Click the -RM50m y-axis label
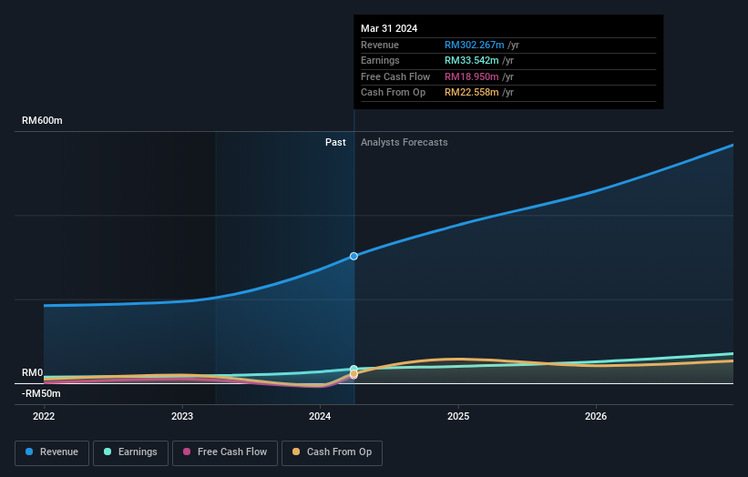 [41, 393]
